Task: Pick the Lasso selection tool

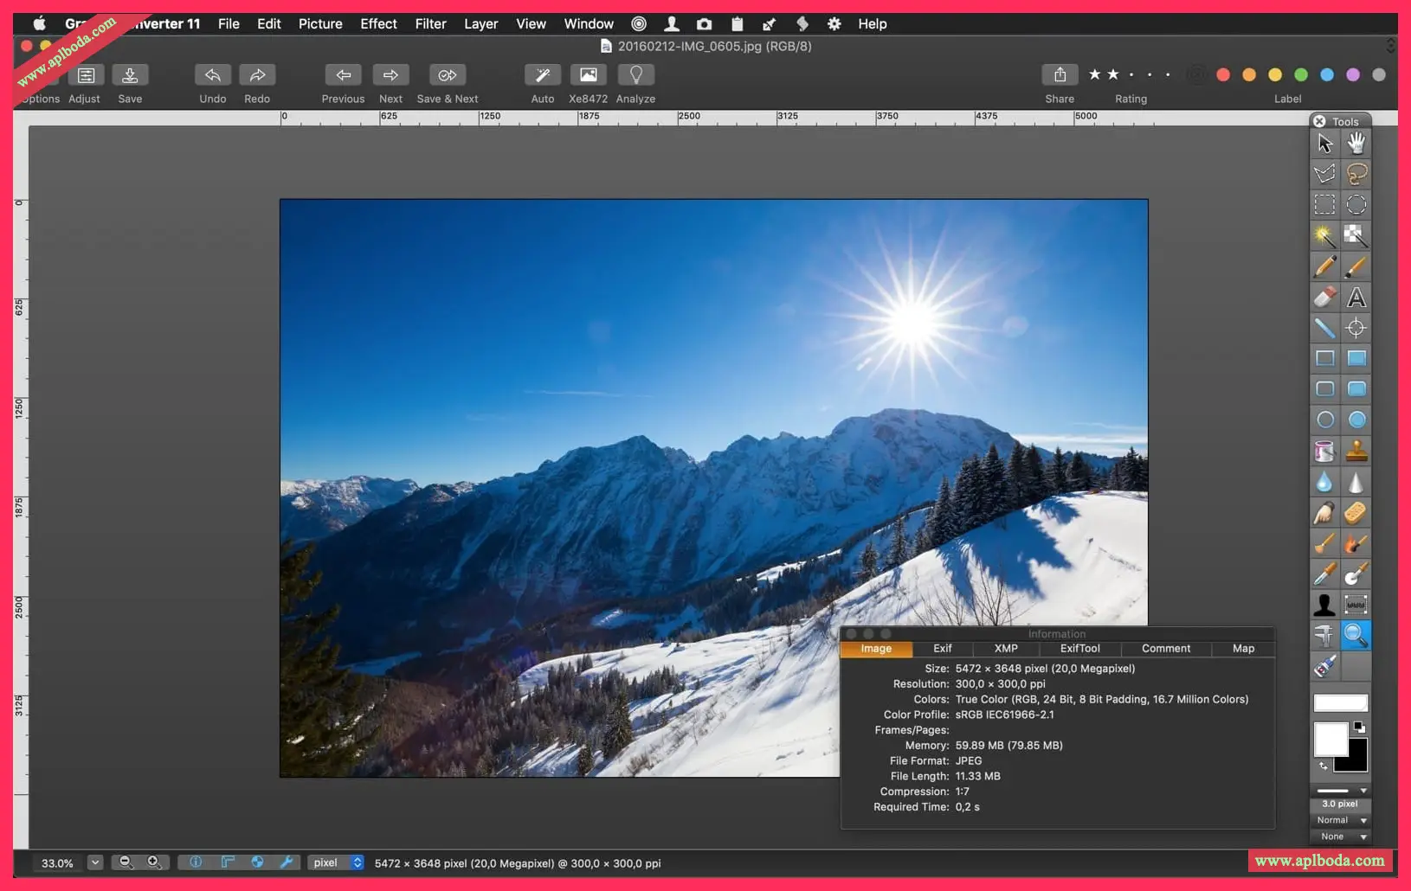Action: 1356,174
